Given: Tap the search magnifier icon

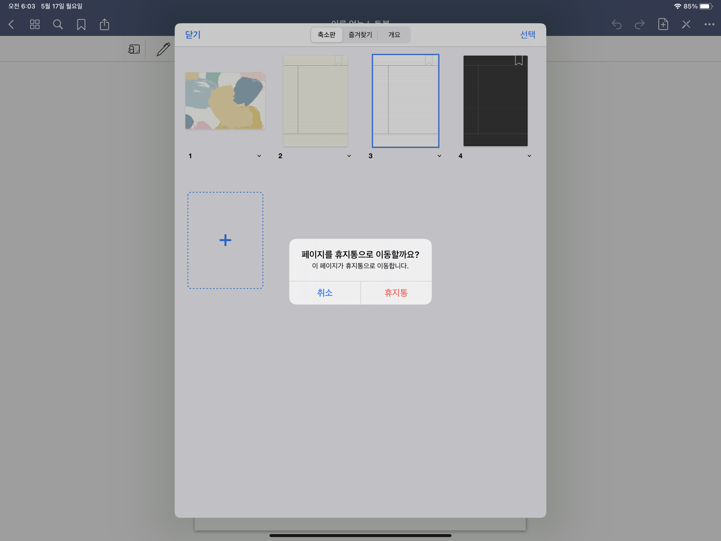Looking at the screenshot, I should click(x=58, y=25).
